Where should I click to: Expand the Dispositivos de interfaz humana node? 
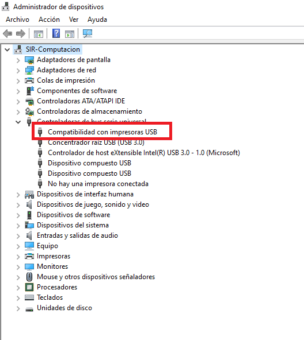coord(18,195)
